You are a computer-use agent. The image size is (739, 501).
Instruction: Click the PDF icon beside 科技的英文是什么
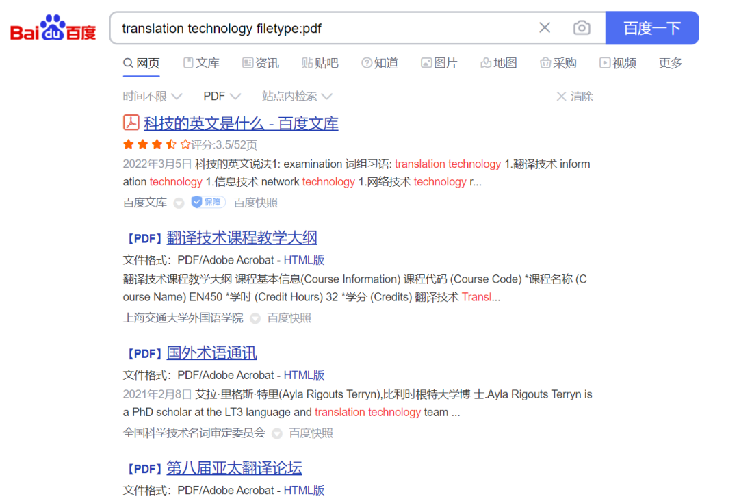click(x=131, y=123)
